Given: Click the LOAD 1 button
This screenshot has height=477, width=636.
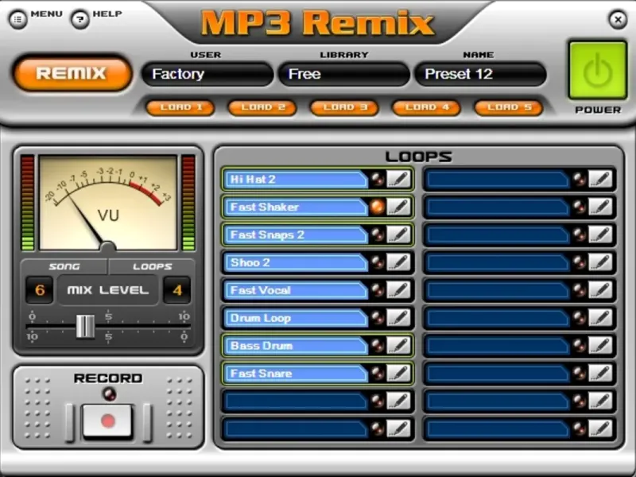Looking at the screenshot, I should coord(180,107).
